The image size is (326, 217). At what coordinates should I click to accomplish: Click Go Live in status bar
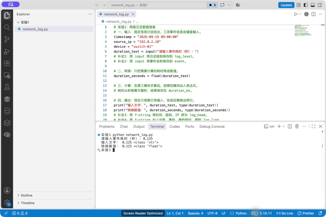pyautogui.click(x=285, y=213)
